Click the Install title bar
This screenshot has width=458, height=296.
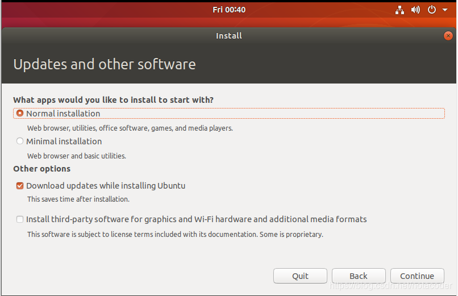(229, 36)
